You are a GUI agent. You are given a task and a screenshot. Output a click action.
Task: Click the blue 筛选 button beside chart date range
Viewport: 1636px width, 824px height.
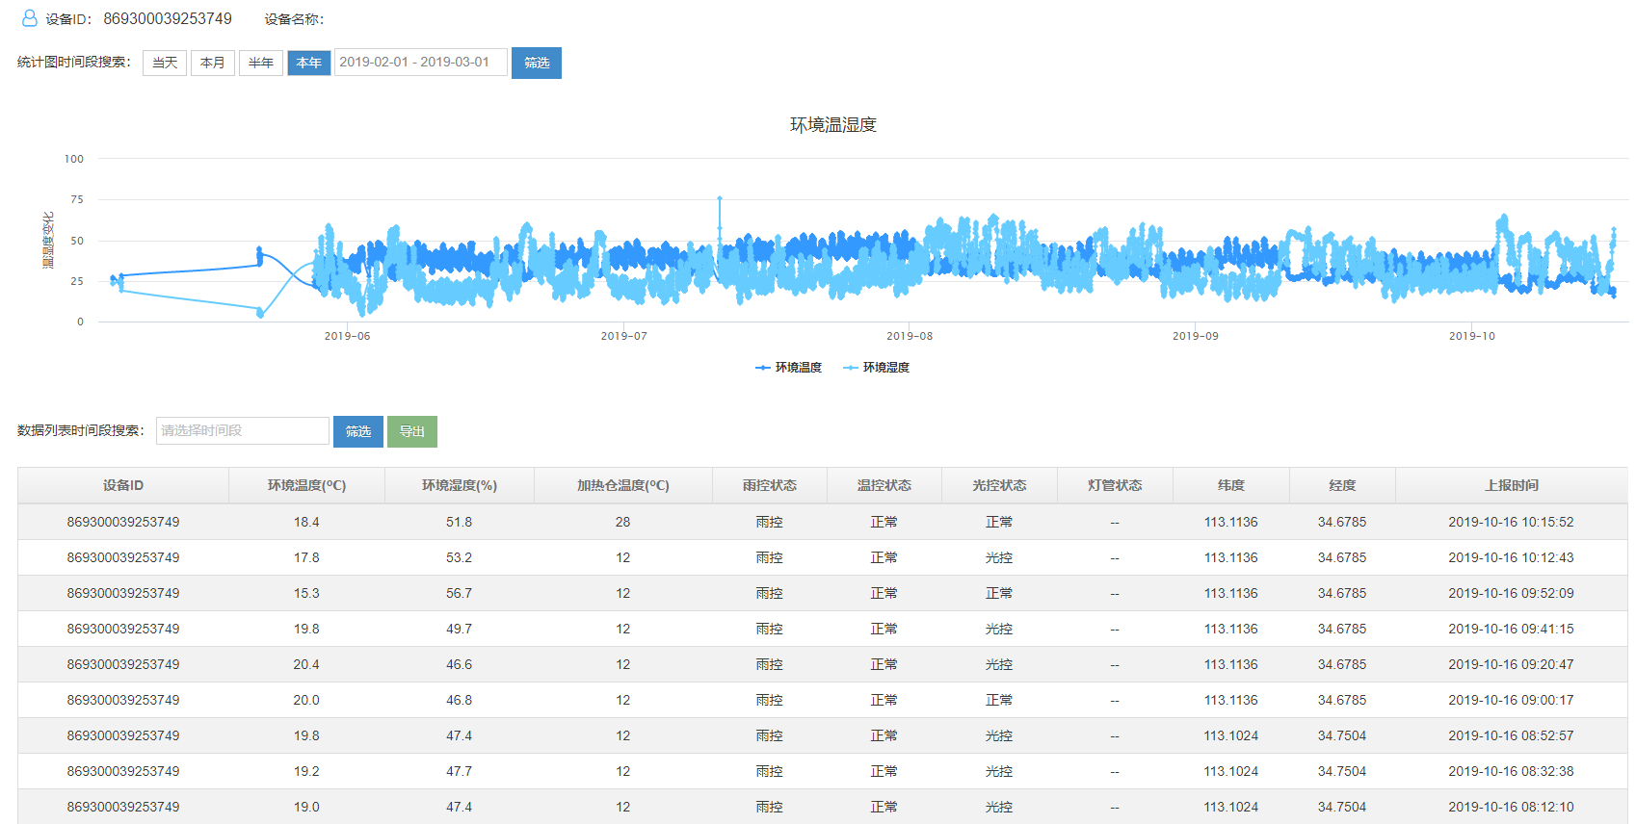[x=537, y=63]
